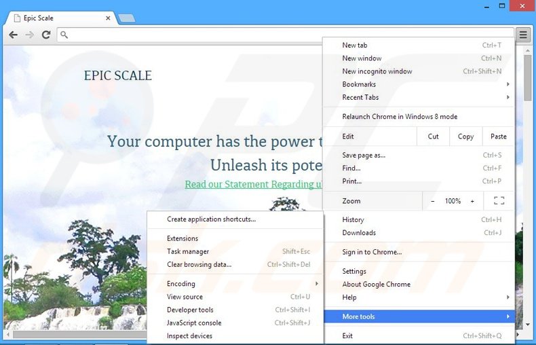
Task: Open Settings from the Chrome menu
Action: (x=419, y=271)
